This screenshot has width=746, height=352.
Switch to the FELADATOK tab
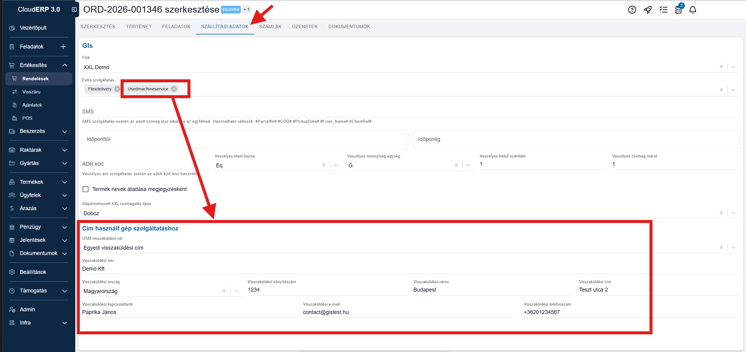click(x=176, y=27)
